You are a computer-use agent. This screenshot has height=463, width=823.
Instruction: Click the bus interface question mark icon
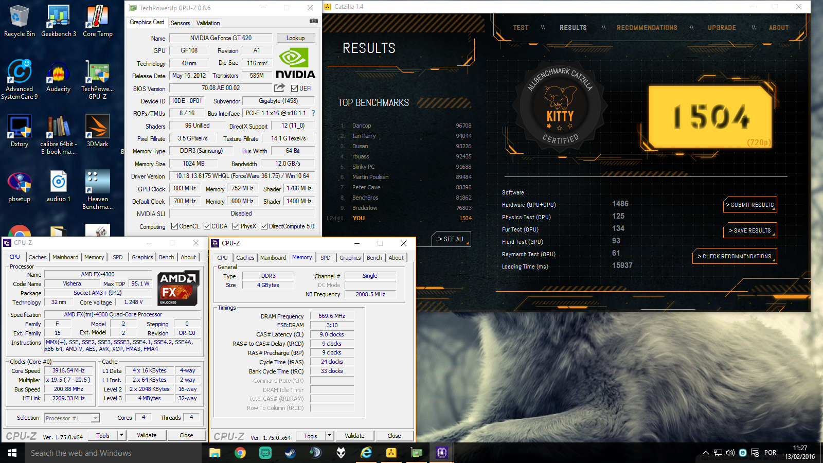pos(313,113)
